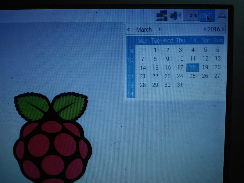Select March 27 in calendar
244x183 pixels.
217,76
